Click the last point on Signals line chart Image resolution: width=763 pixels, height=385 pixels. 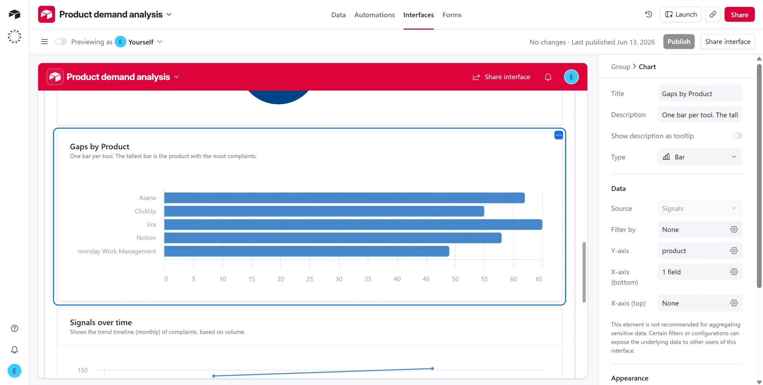tap(432, 369)
